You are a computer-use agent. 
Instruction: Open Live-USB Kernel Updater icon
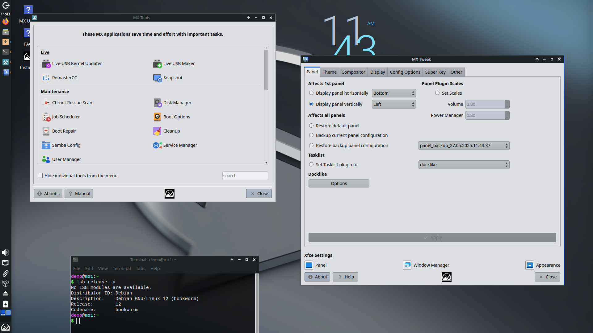tap(46, 64)
